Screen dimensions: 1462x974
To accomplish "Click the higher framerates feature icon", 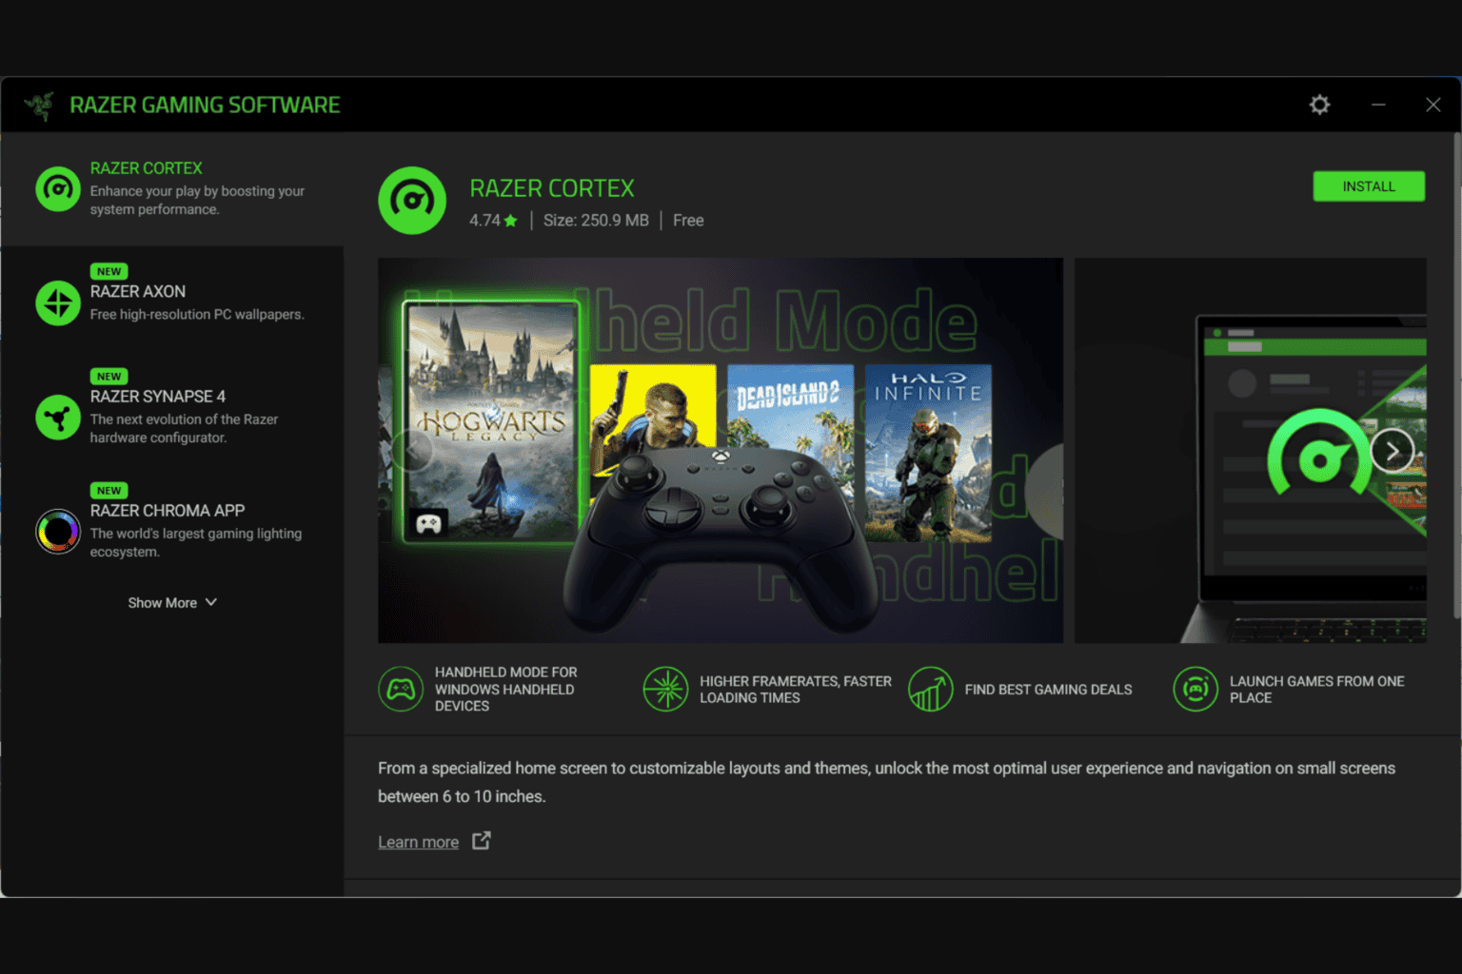I will pyautogui.click(x=665, y=689).
